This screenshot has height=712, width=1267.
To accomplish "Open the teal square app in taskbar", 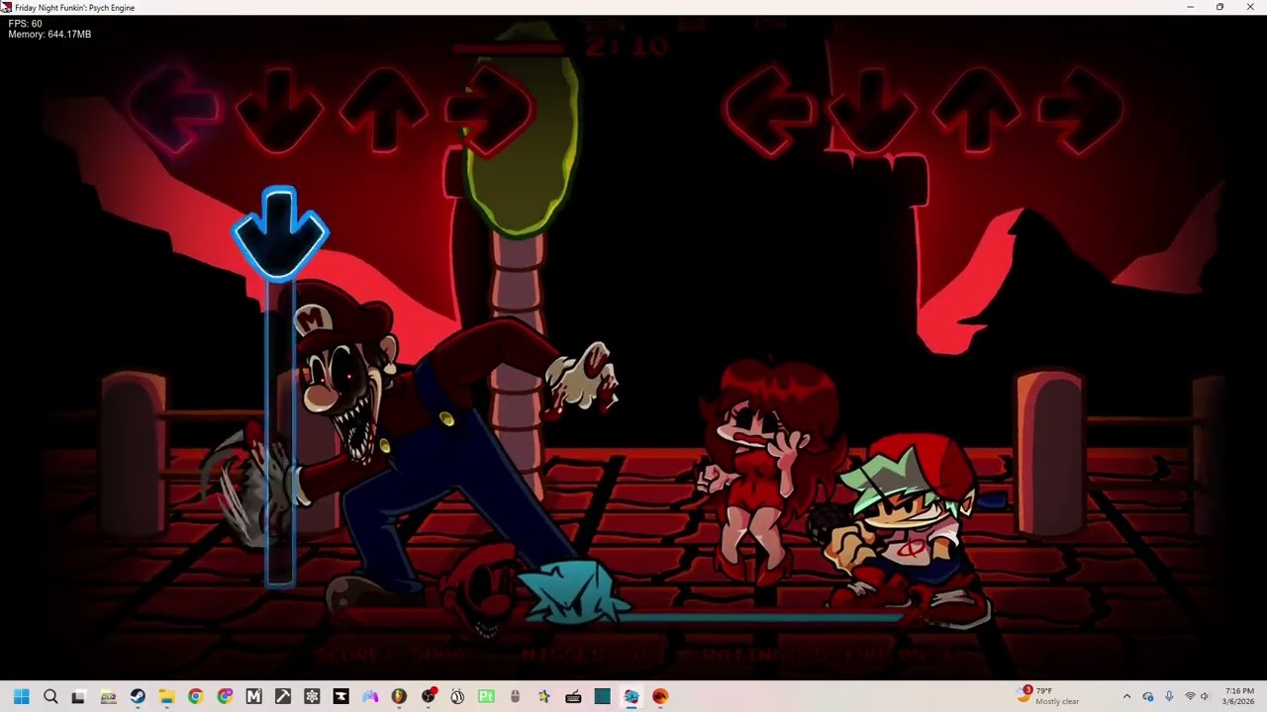I will click(602, 696).
